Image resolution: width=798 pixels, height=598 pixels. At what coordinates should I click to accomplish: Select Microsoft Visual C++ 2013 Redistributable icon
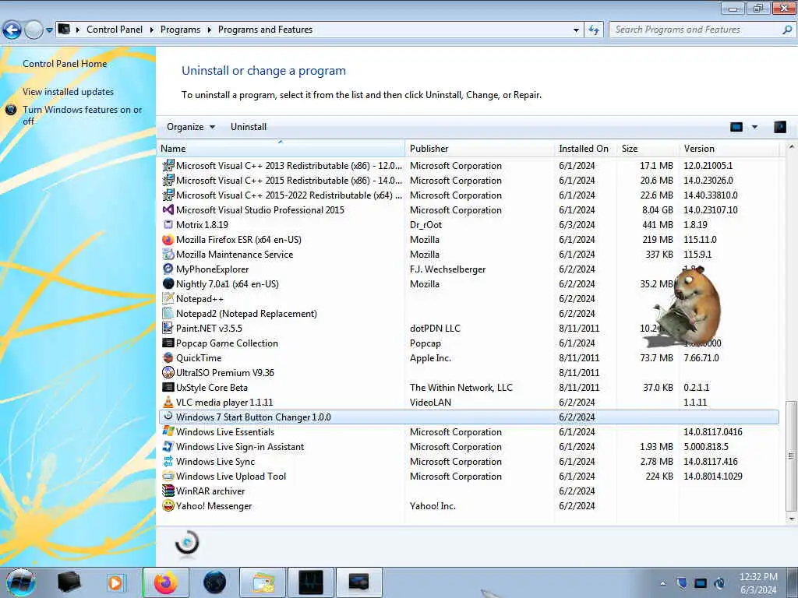(x=168, y=166)
